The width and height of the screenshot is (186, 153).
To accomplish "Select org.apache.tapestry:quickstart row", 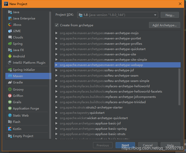I will 118,113.
